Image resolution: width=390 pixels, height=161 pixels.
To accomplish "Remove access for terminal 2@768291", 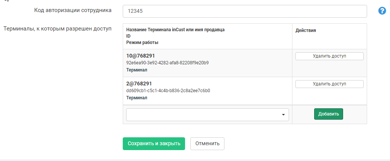I will click(x=329, y=84).
